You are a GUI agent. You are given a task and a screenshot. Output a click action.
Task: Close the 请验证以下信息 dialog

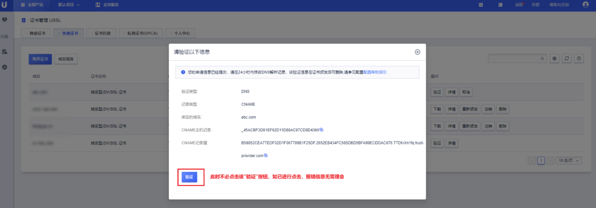click(417, 52)
